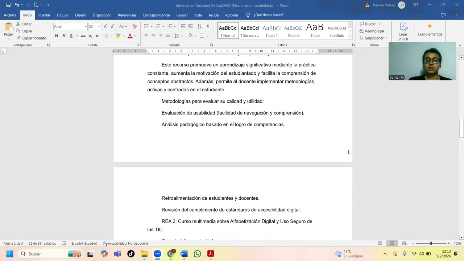The height and width of the screenshot is (261, 464).
Task: Sort text with the A-Z sort icon
Action: pyautogui.click(x=199, y=26)
